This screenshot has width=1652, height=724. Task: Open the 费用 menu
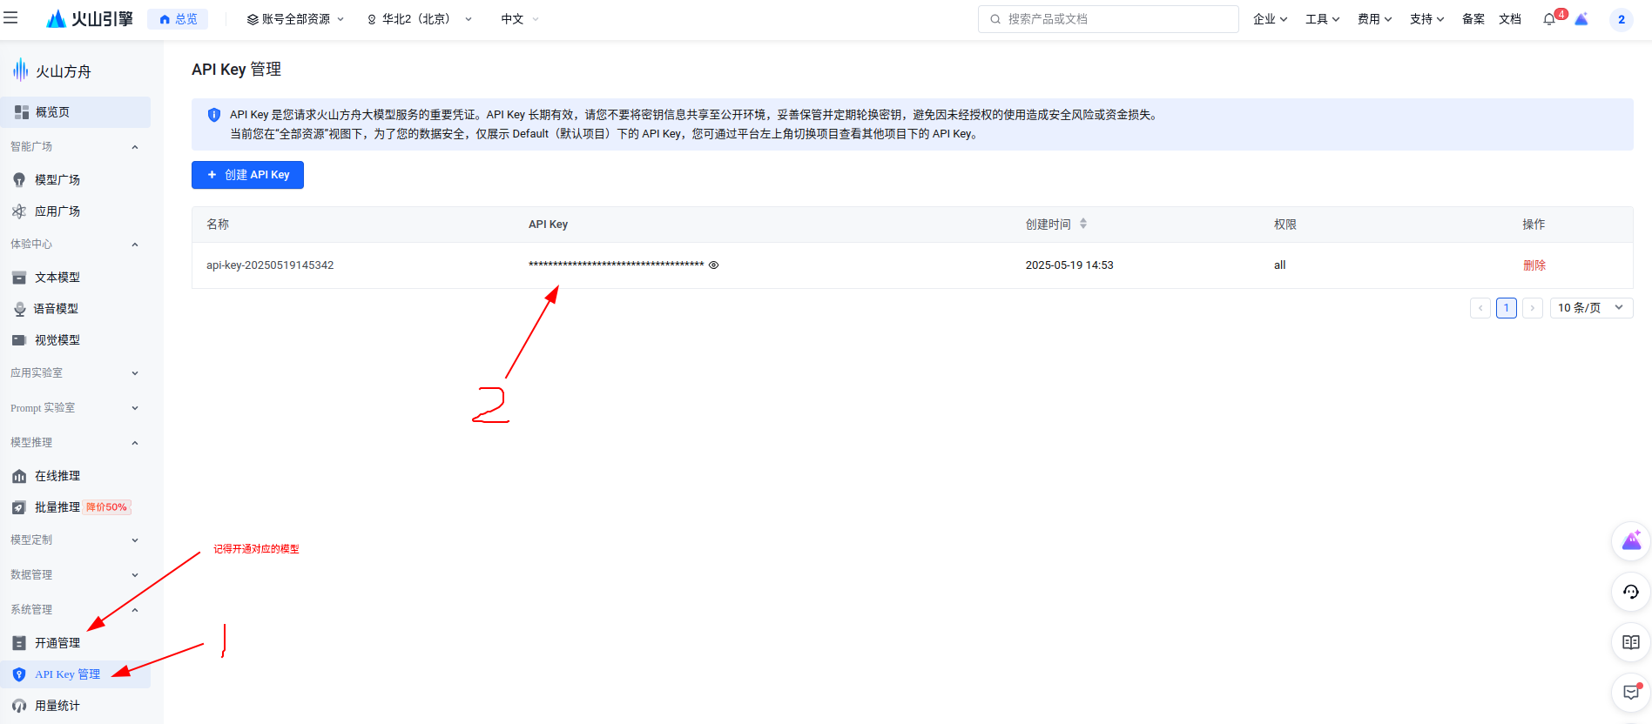(1374, 19)
